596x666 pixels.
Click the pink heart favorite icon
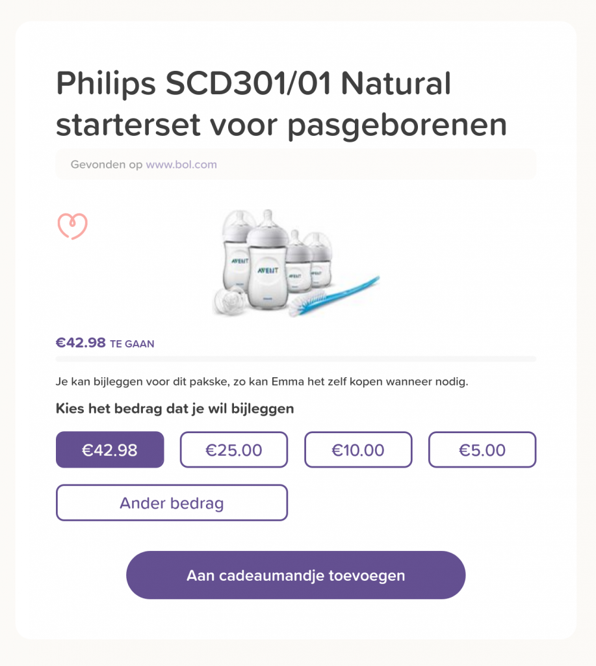[x=73, y=226]
